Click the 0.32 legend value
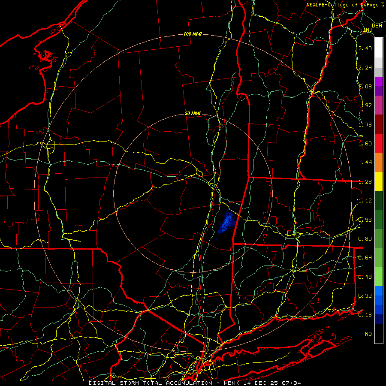Viewport: 386px width, 386px height. click(x=365, y=296)
